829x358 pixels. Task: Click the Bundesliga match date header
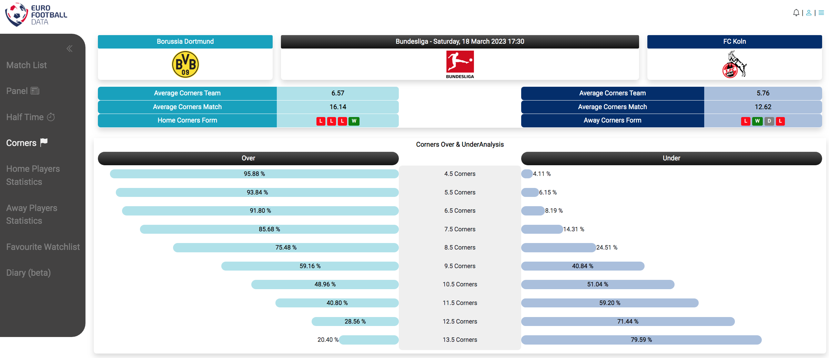(460, 41)
